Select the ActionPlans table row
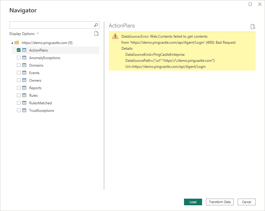The height and width of the screenshot is (211, 265). click(55, 50)
